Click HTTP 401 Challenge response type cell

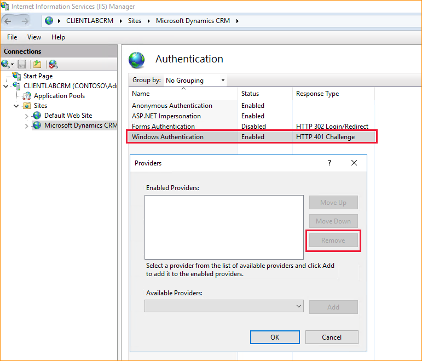pyautogui.click(x=325, y=137)
